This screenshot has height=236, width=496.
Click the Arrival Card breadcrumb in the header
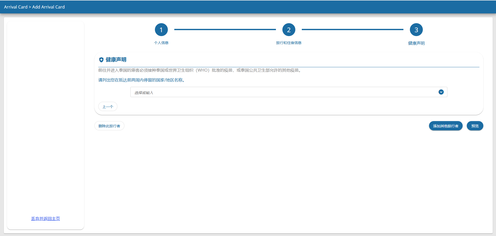(x=16, y=7)
